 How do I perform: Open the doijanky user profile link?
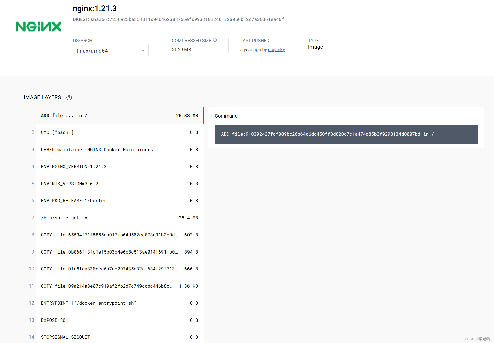point(276,50)
